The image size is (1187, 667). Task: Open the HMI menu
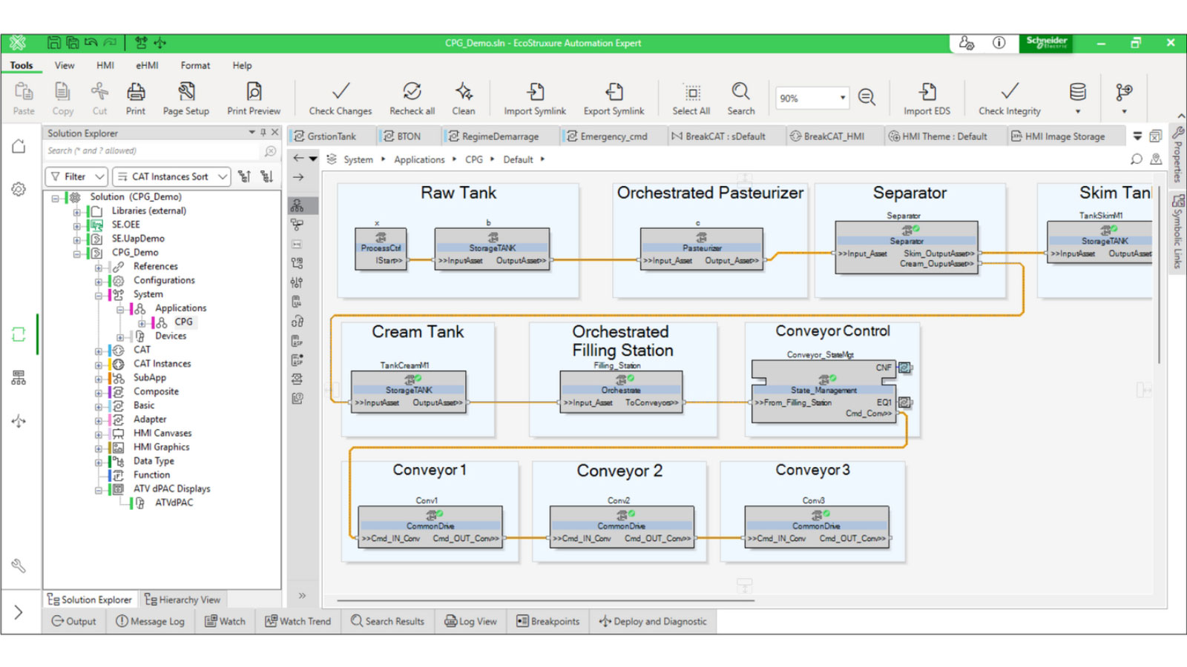tap(105, 65)
